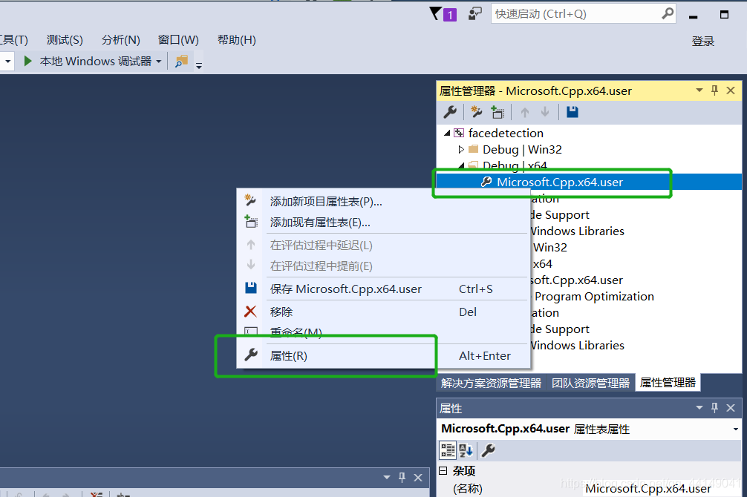Open the feedback person icon

click(x=475, y=14)
